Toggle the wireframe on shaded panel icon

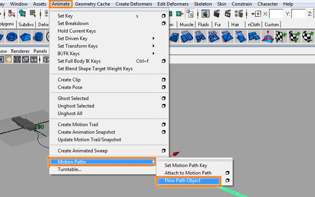coord(46,59)
